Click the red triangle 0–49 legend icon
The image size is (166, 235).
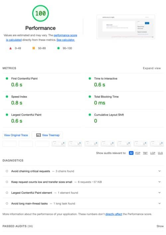click(11, 48)
